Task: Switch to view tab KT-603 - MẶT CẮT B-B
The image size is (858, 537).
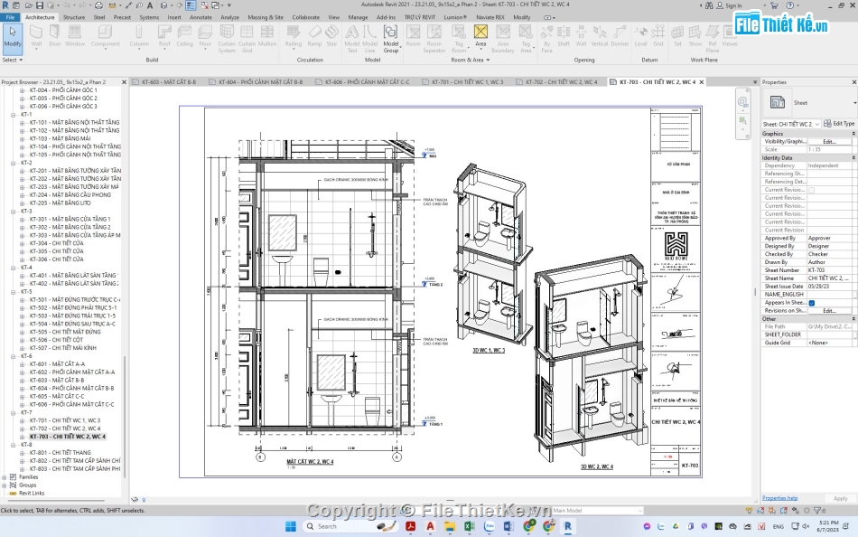Action: click(x=169, y=81)
